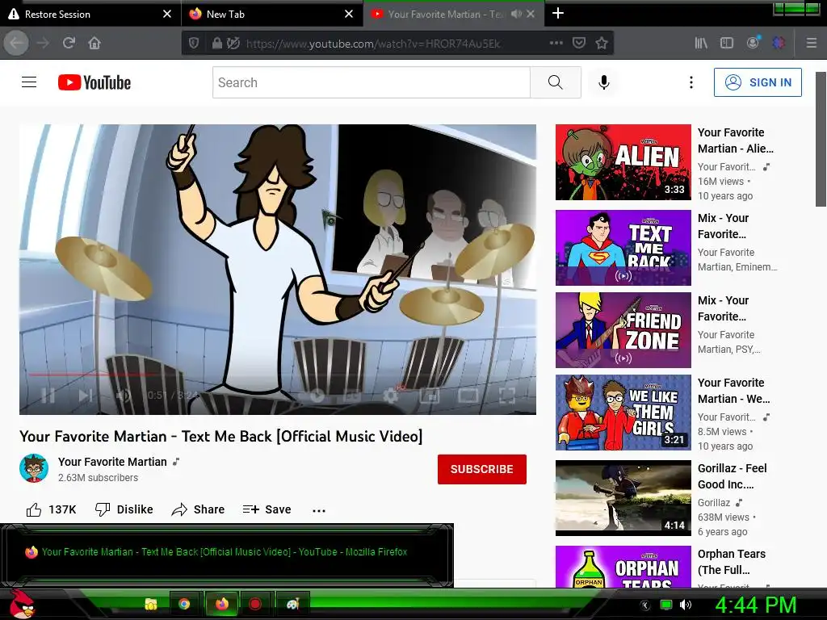Open system tray volume speaker icon
This screenshot has height=620, width=827.
686,605
